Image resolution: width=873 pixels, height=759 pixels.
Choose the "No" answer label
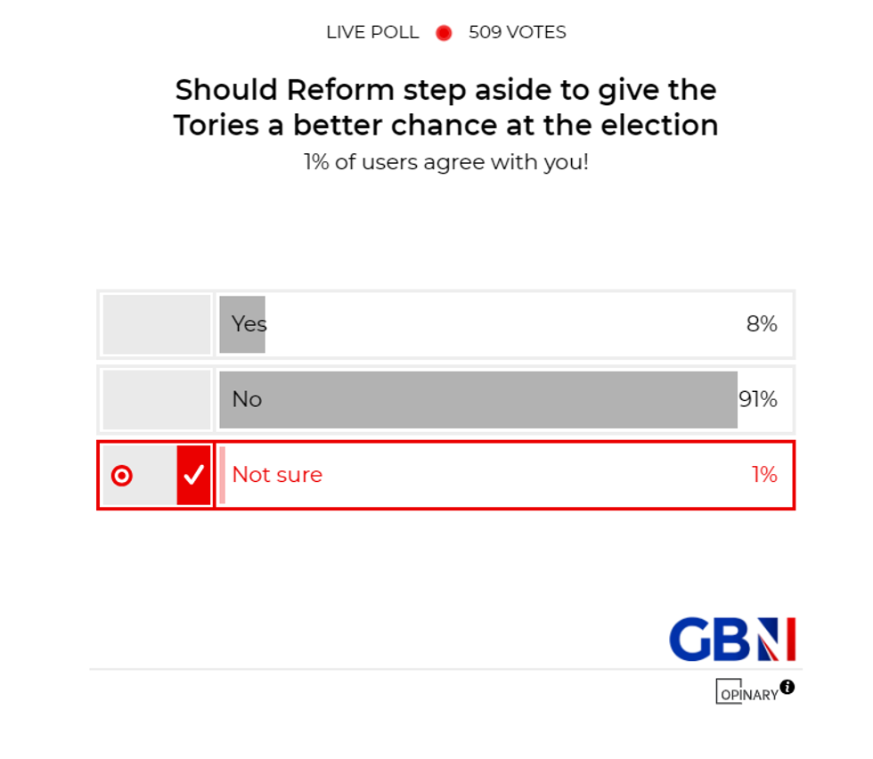pos(247,400)
